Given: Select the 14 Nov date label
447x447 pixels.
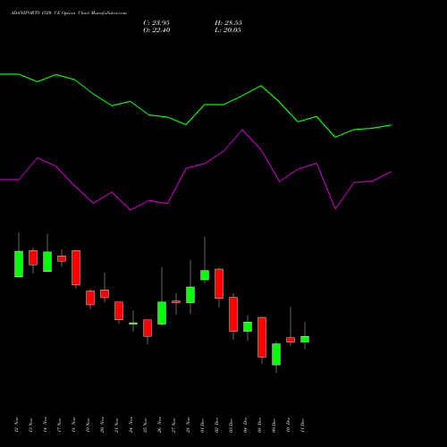Looking at the screenshot, I should pyautogui.click(x=45, y=425).
